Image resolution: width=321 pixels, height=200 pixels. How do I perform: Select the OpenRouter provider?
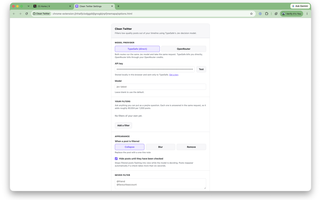[184, 49]
